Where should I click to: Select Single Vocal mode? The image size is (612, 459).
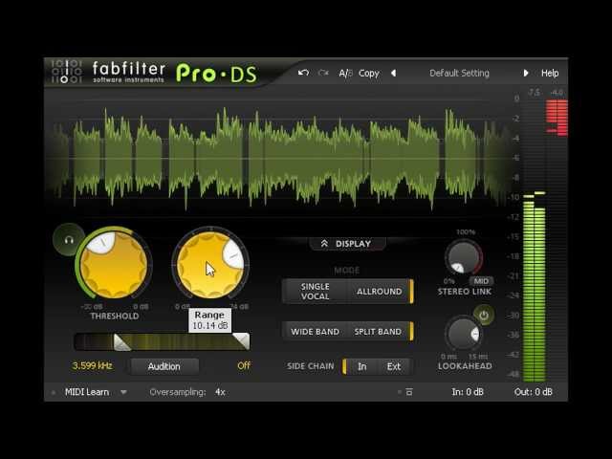pyautogui.click(x=315, y=291)
